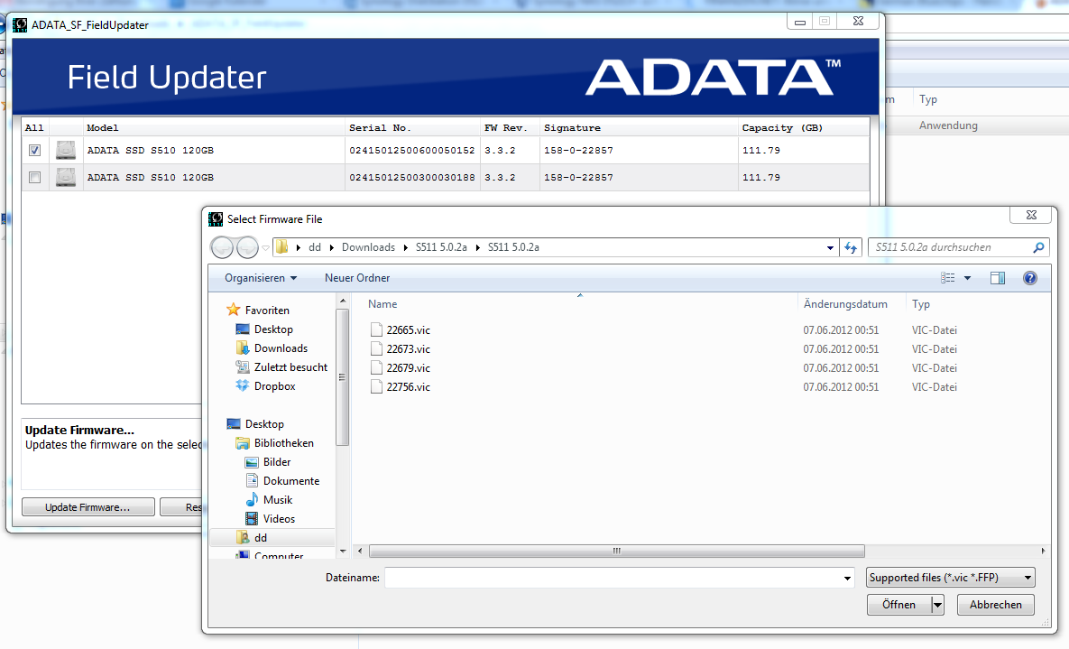
Task: Close the Select Firmware File dialog
Action: click(x=1031, y=215)
